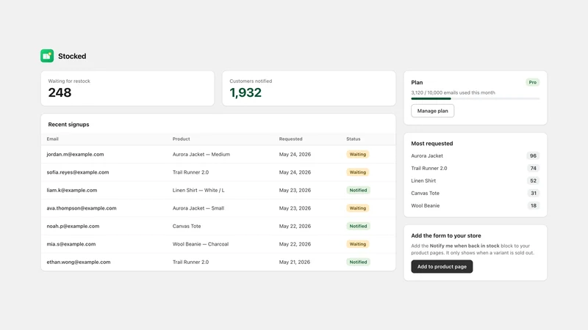Click May 24, 2026 date in jordan.m row
Screen dimensions: 588x330
pyautogui.click(x=295, y=154)
